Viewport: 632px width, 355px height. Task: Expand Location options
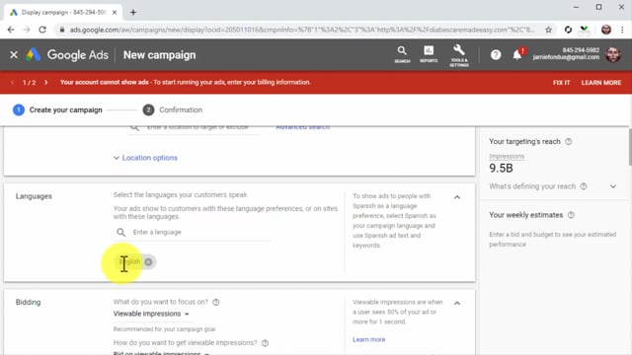point(145,158)
